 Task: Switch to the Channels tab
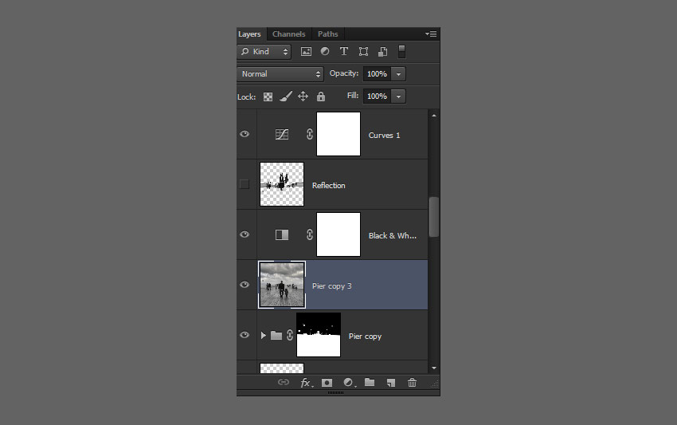(x=289, y=33)
